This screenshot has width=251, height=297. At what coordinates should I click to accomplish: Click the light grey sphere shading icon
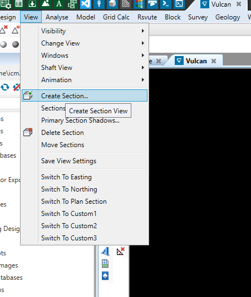[x=3, y=44]
